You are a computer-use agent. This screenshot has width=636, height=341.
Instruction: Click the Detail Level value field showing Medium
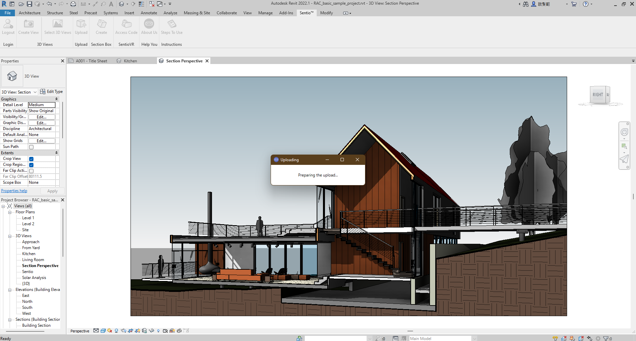point(42,105)
